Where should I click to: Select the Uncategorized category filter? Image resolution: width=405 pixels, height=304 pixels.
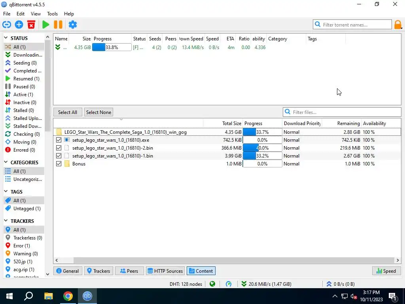coord(24,179)
